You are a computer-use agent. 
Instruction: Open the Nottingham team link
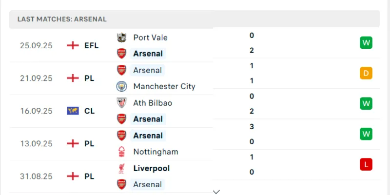click(156, 152)
